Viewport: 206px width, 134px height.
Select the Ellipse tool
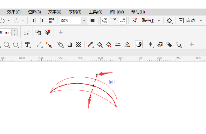(x=6, y=44)
